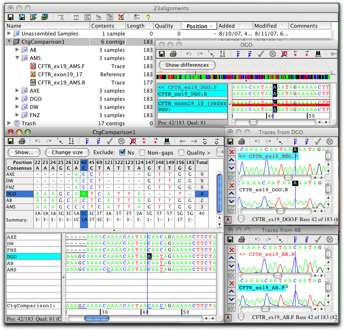Sort by the Position column header
The width and height of the screenshot is (344, 330).
pos(199,26)
